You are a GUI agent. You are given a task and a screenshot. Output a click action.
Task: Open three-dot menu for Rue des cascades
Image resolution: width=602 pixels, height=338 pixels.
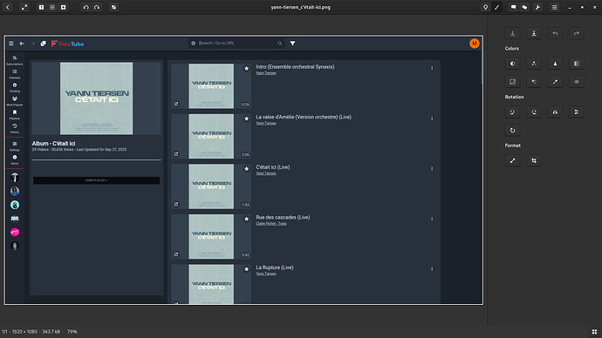432,219
